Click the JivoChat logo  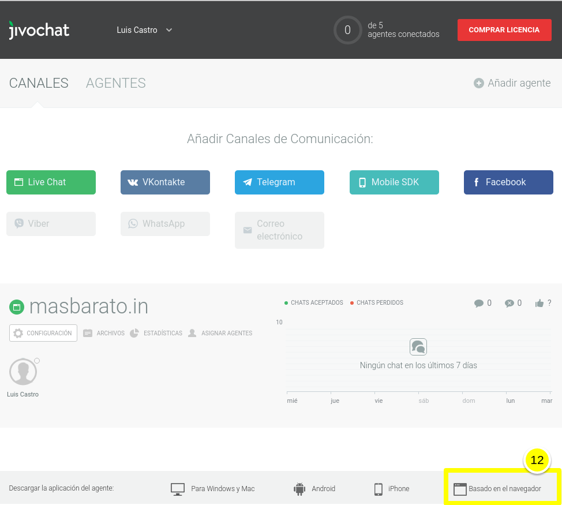tap(39, 30)
